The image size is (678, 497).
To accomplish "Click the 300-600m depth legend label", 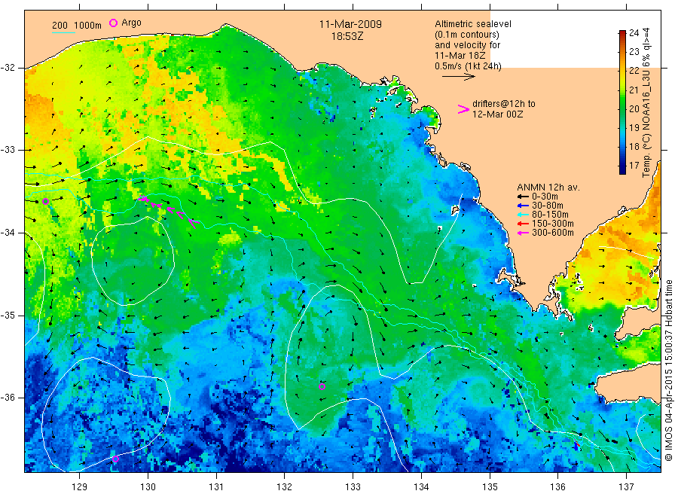I will 553,233.
